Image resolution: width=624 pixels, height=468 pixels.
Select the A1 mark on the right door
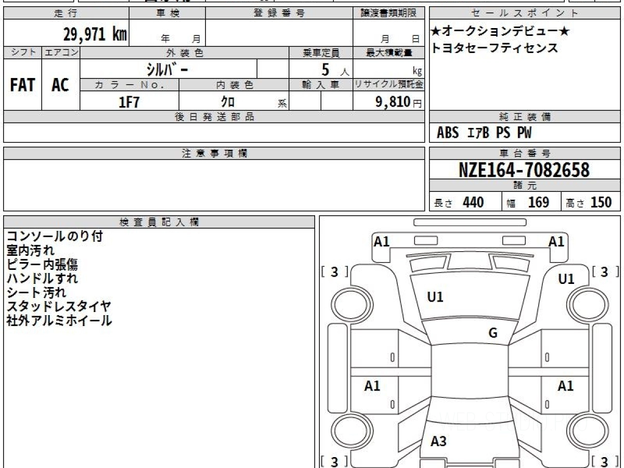pos(566,386)
